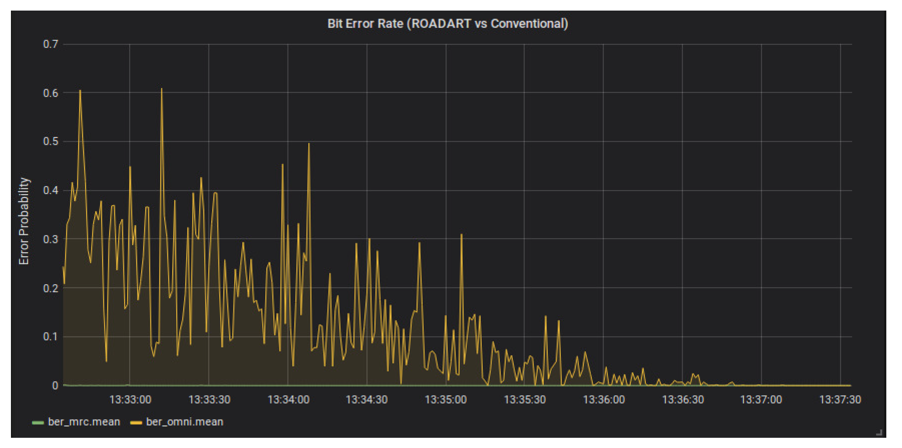Screen dimensions: 902x448
Task: Click the 13:37:30 time axis label
Action: (840, 399)
